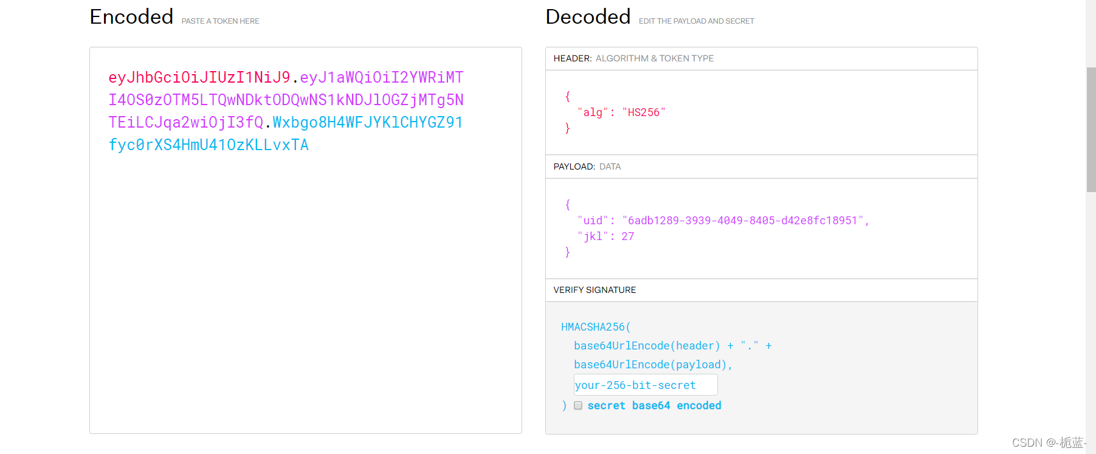The image size is (1096, 454).
Task: Click the "secret base64 encoded" label text
Action: click(x=654, y=405)
